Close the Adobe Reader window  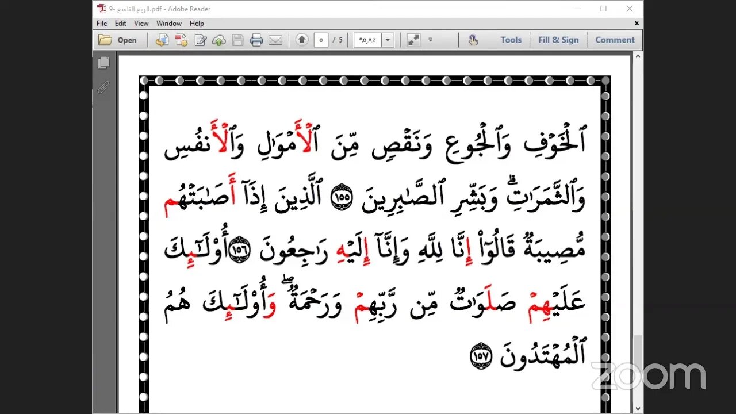coord(630,9)
